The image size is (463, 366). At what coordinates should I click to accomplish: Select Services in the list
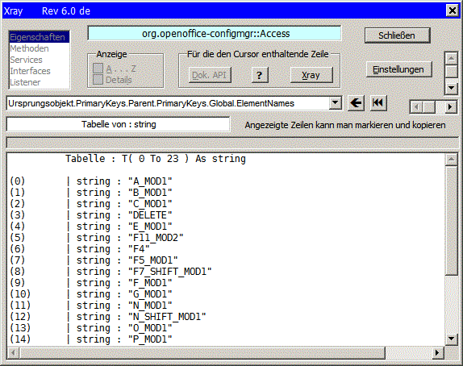click(x=40, y=60)
